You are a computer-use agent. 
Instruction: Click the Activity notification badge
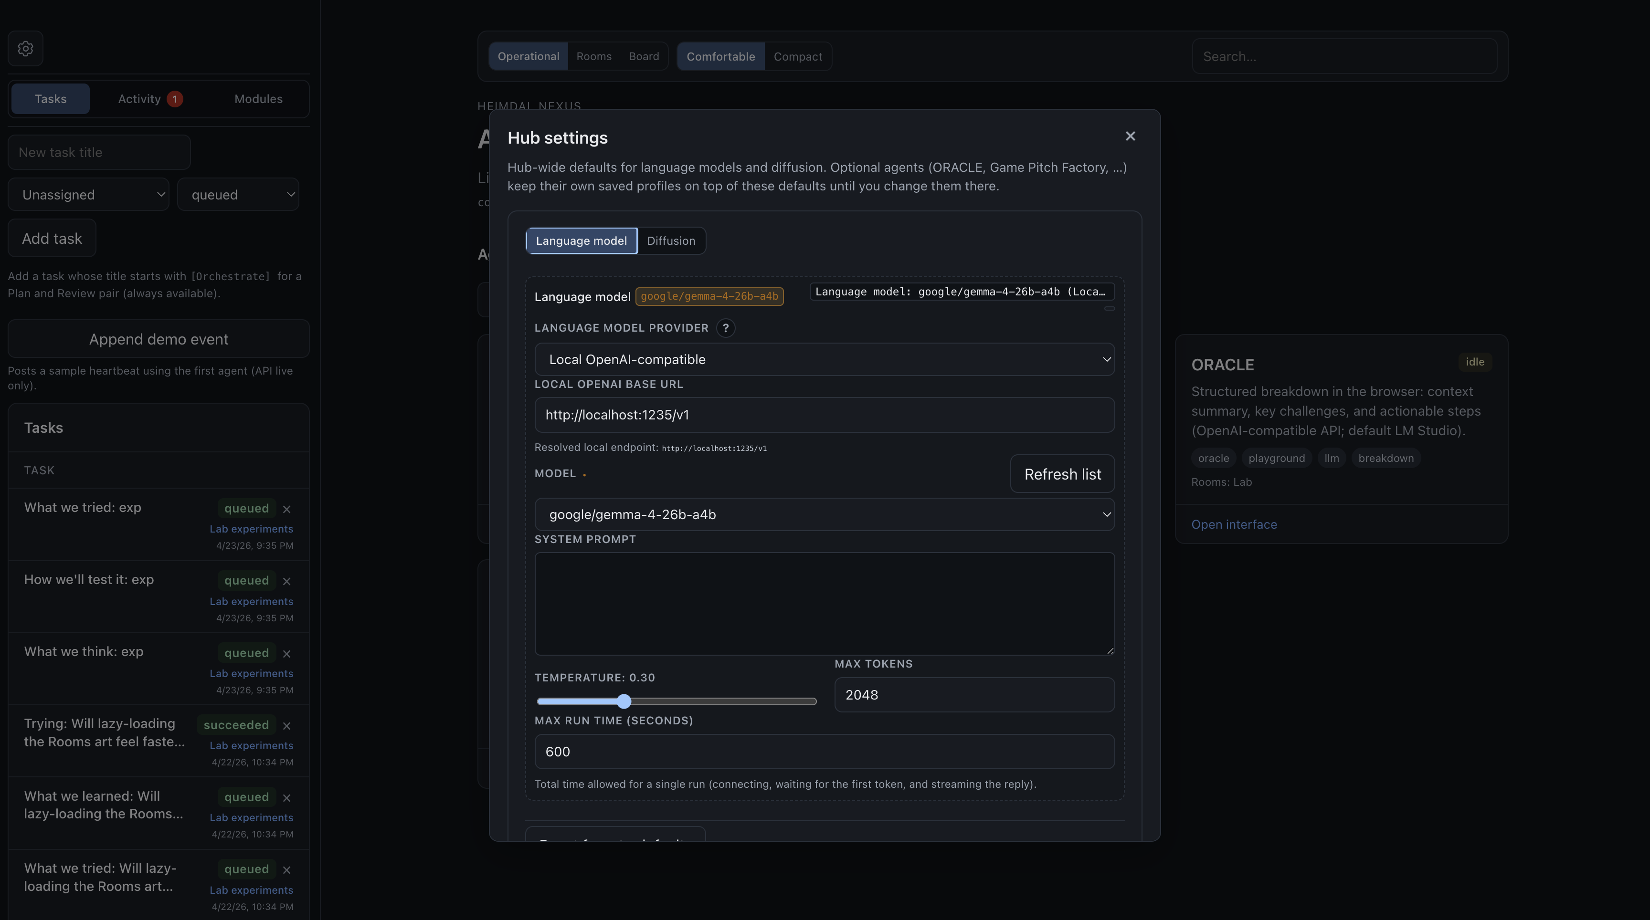pyautogui.click(x=174, y=99)
